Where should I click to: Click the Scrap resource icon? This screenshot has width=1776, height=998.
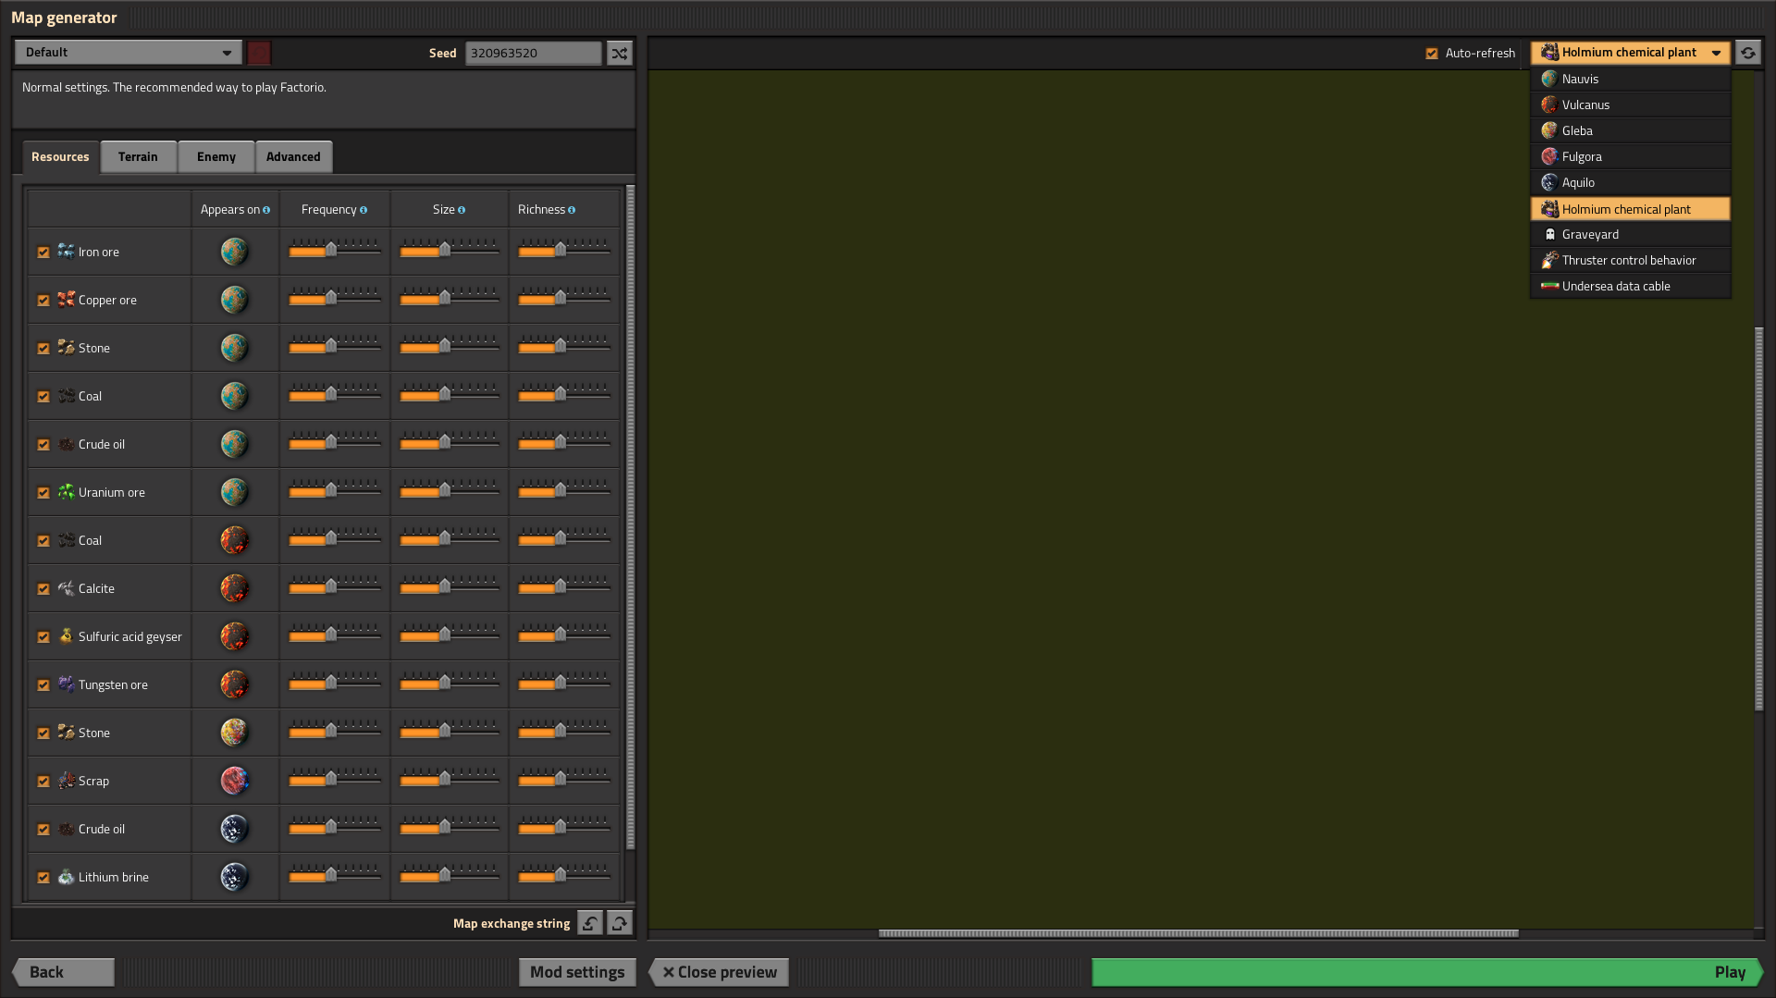(66, 781)
